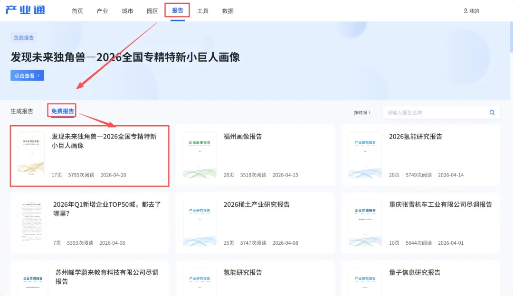Open the 量子信息研究报告 cover thumbnail
This screenshot has width=513, height=296.
[365, 282]
